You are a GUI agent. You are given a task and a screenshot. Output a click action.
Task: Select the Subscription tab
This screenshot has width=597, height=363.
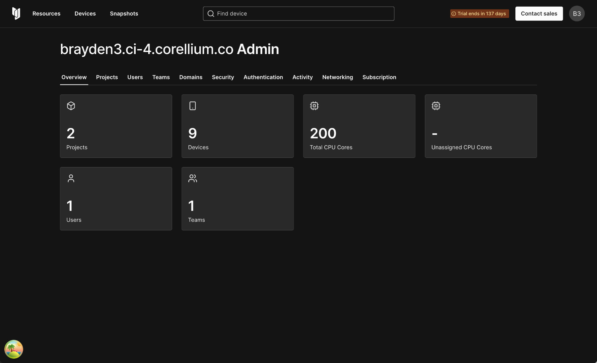[379, 77]
